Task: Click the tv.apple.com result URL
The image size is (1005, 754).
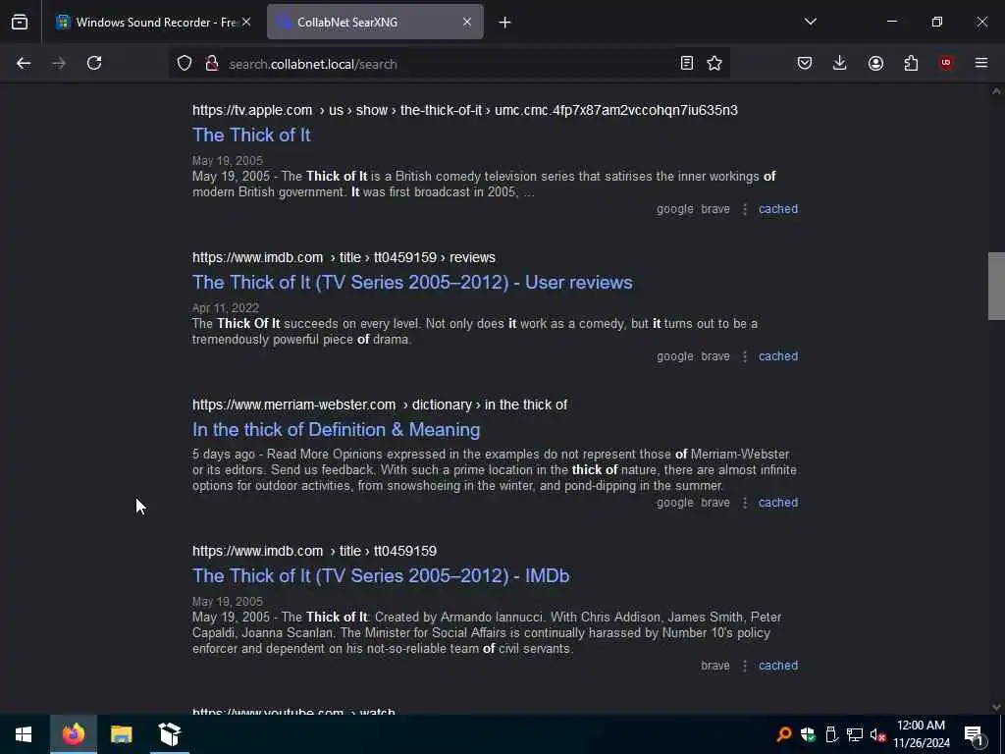Action: pyautogui.click(x=464, y=110)
